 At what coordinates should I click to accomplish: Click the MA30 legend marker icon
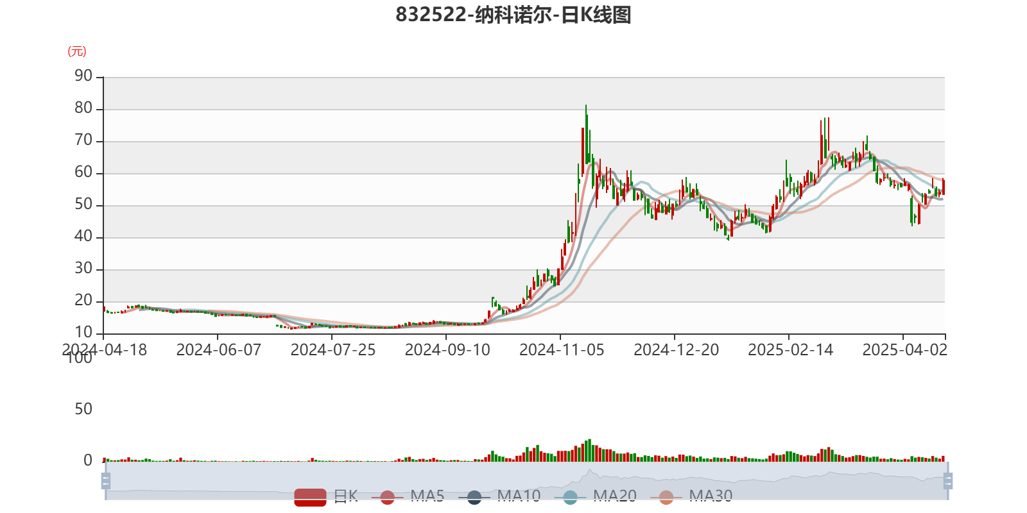pyautogui.click(x=666, y=496)
